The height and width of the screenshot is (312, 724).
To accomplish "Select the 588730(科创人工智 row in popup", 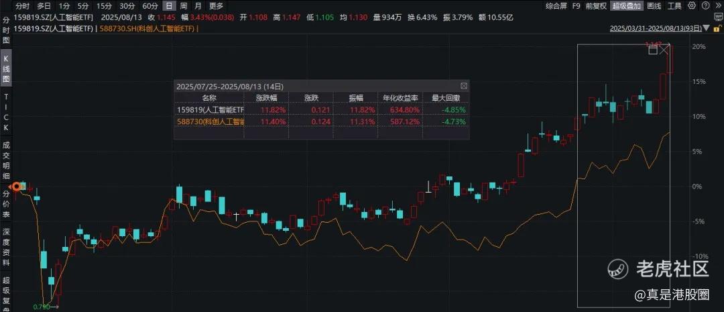I will tap(321, 121).
